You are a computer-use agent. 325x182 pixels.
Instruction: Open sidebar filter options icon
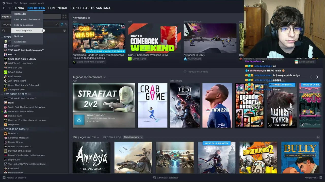64,31
